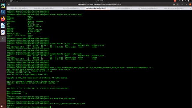Click the red indicator in top panel

pyautogui.click(x=175, y=1)
